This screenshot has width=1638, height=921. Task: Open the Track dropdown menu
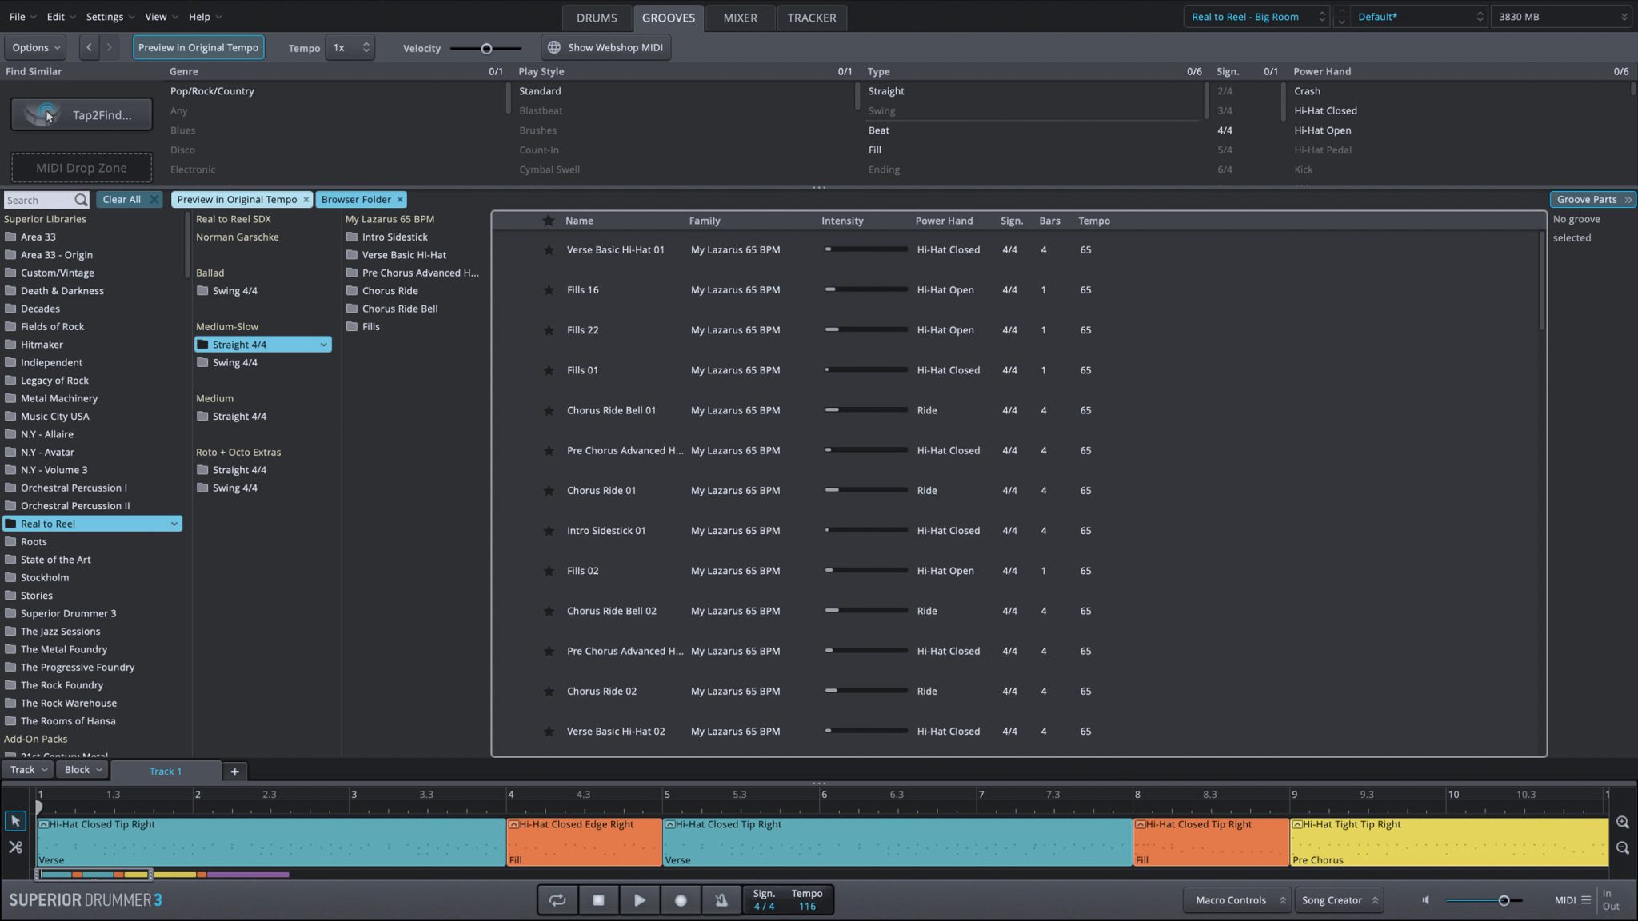(x=29, y=770)
